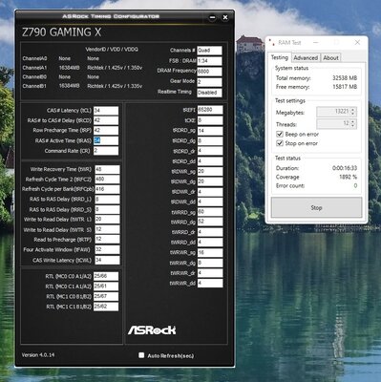The image size is (381, 382).
Task: Click the tREFI value field
Action: click(x=210, y=110)
